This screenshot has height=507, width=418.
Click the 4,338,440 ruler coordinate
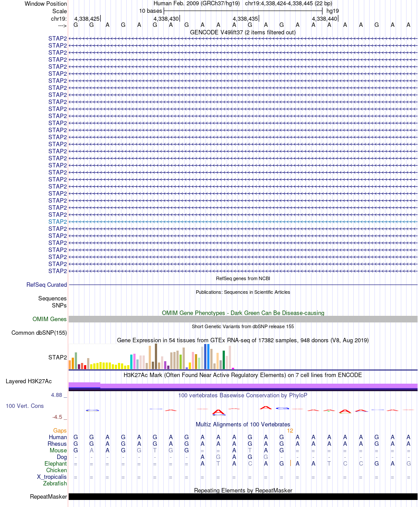pyautogui.click(x=324, y=19)
